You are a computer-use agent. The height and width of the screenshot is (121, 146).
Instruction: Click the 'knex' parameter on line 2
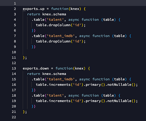75,9
